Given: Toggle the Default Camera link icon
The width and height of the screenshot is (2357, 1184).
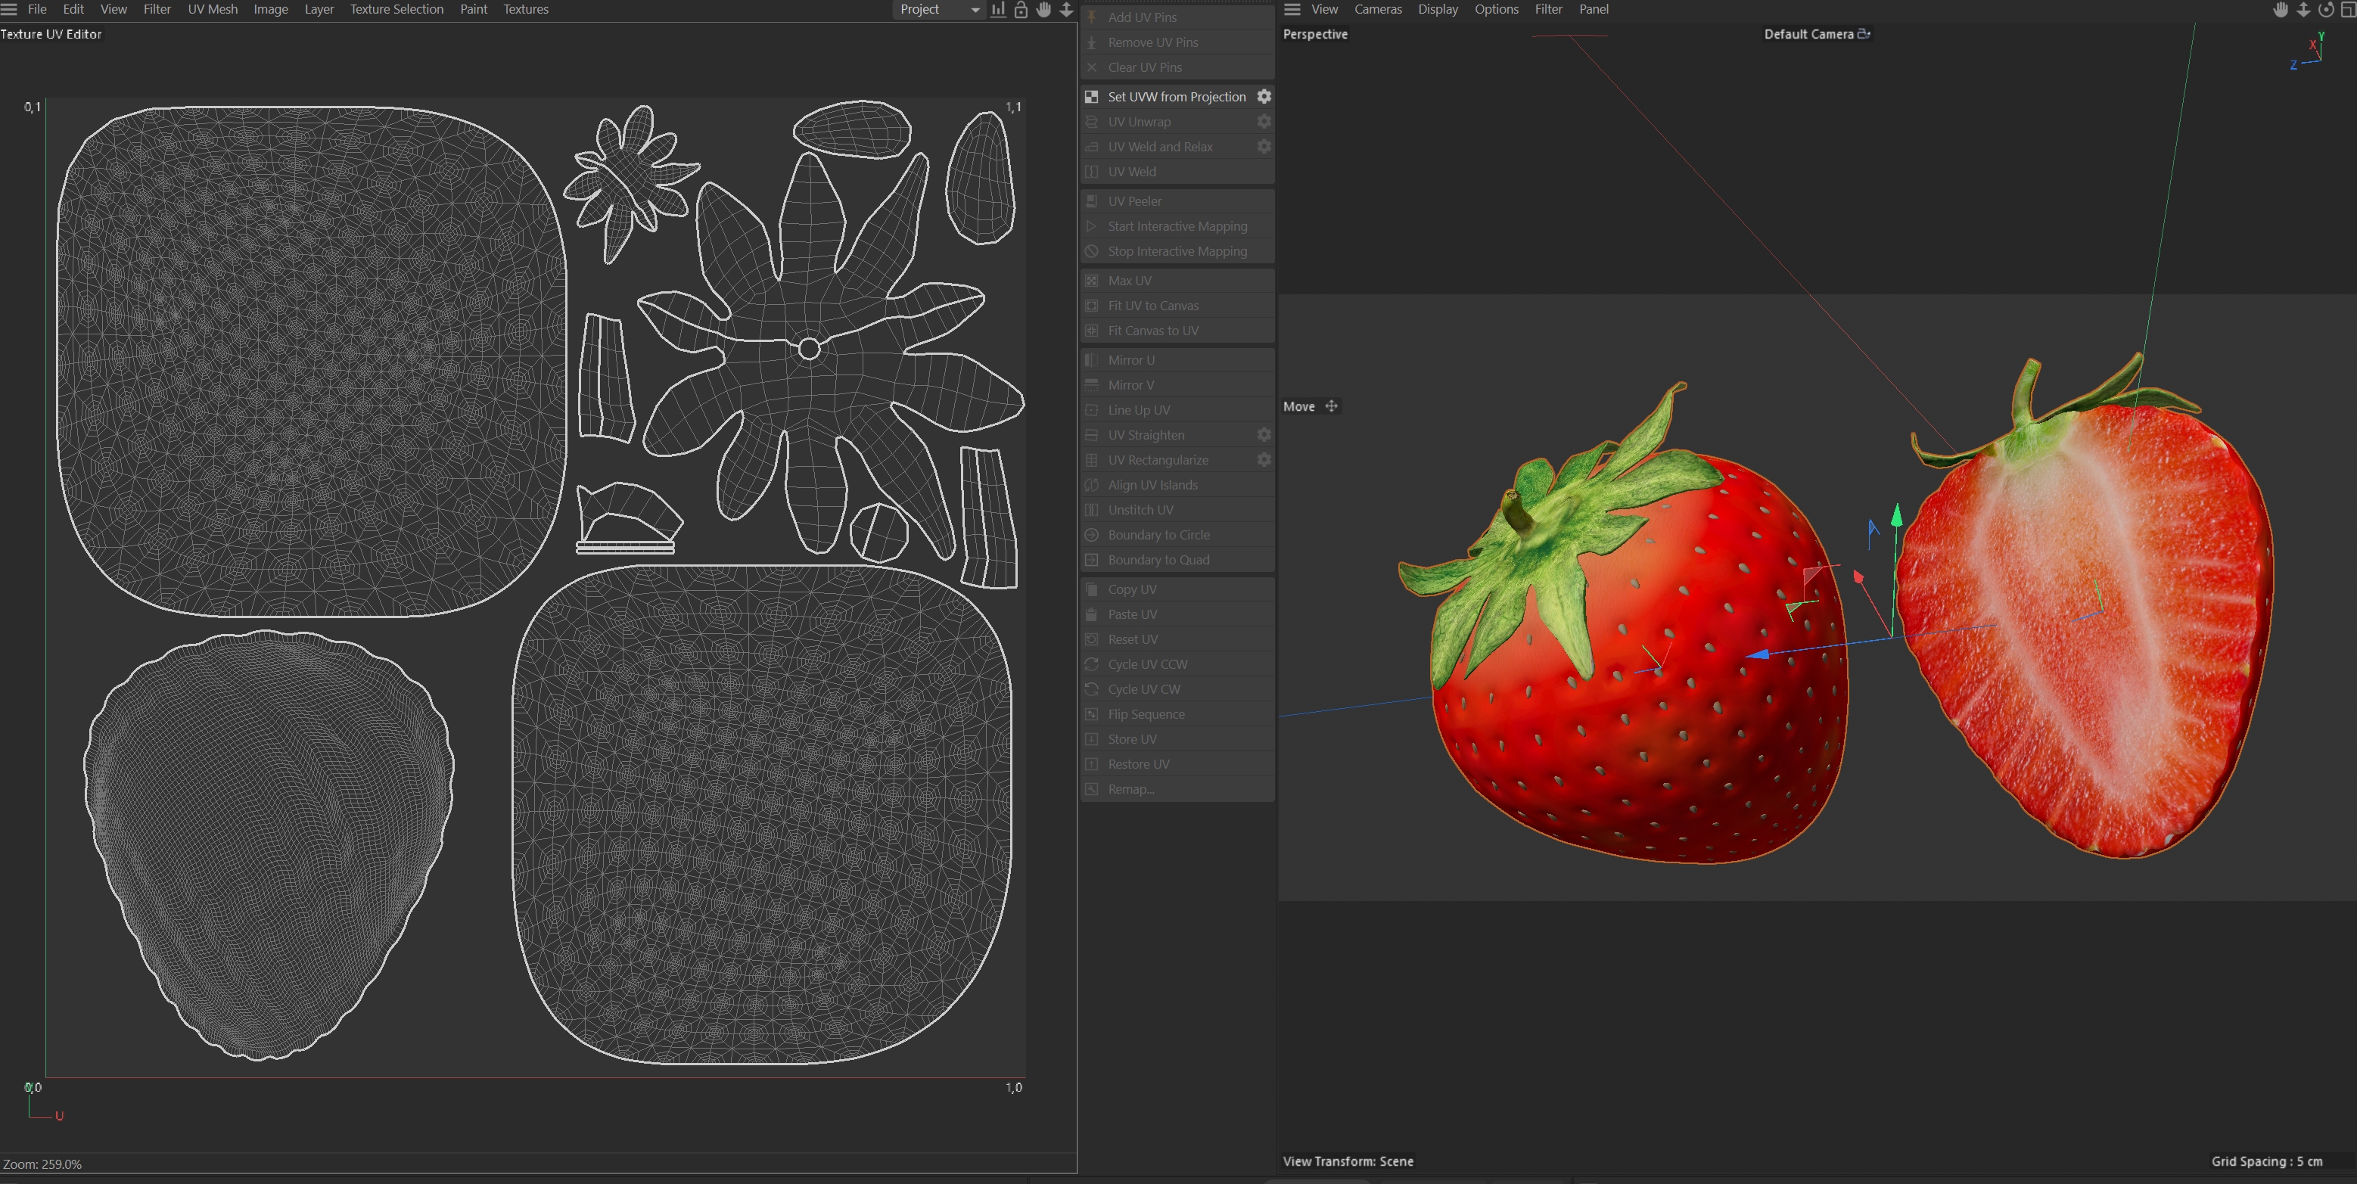Looking at the screenshot, I should point(1864,34).
